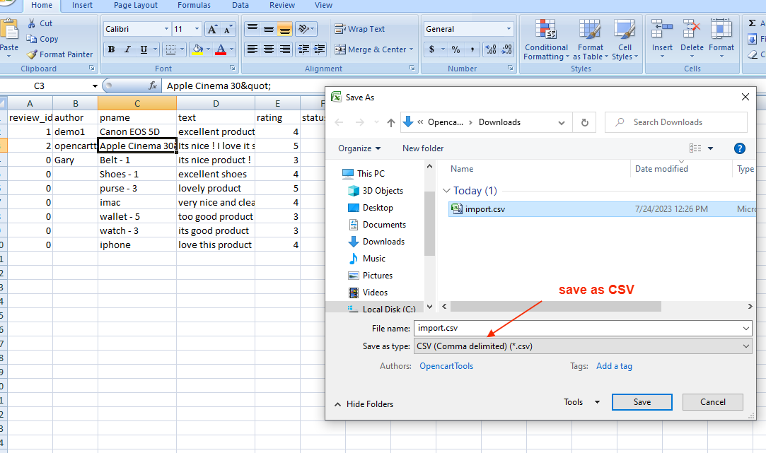Viewport: 766px width, 453px height.
Task: Click Insert cells icon in Cells group
Action: (x=662, y=29)
